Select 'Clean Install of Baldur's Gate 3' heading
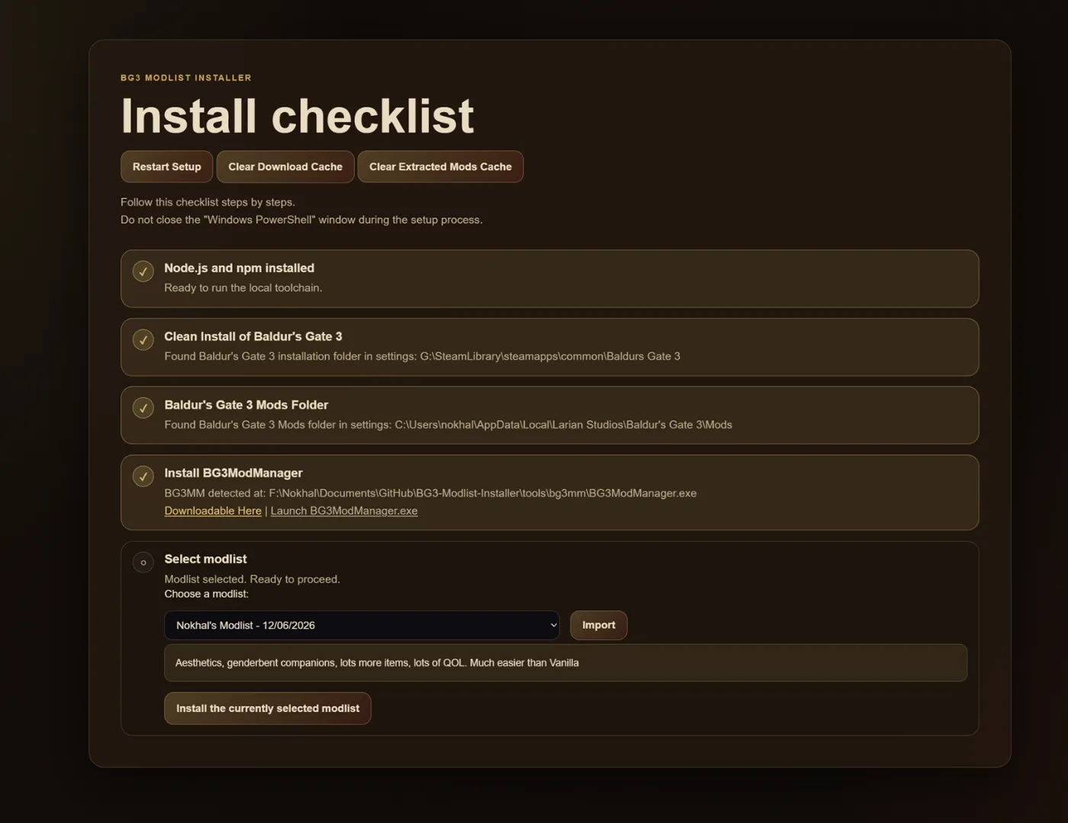1068x823 pixels. [253, 336]
